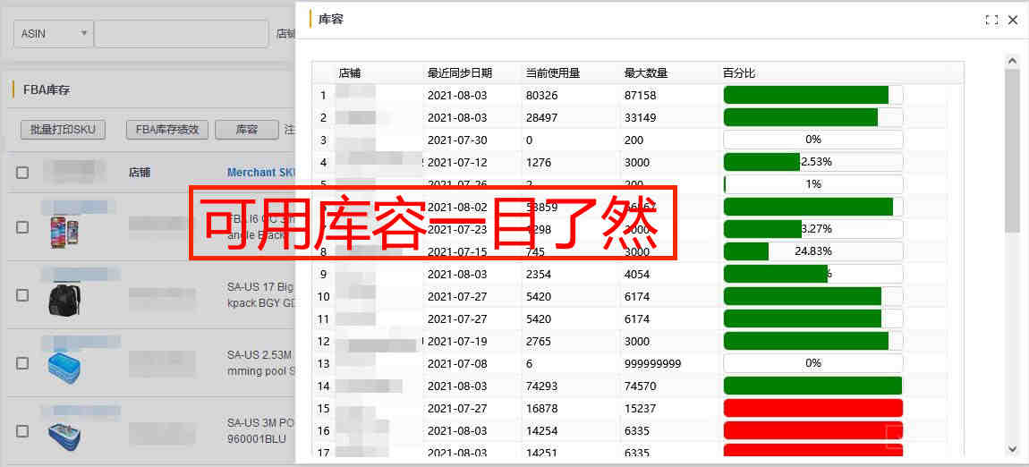Click the vertical scrollbar thumb in the 库容 dialog

pos(1012,150)
